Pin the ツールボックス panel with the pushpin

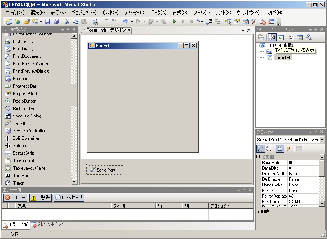[68, 29]
